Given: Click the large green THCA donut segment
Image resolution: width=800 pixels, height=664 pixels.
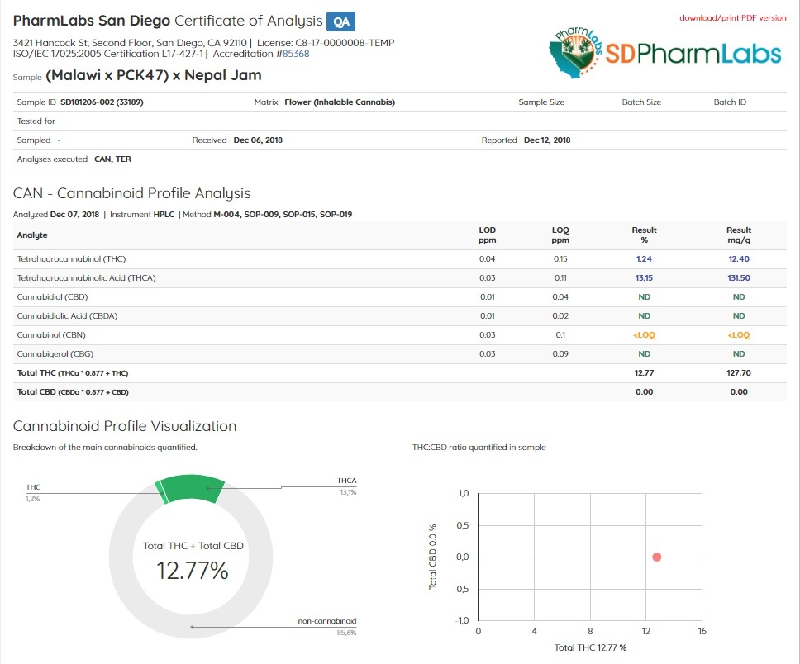Looking at the screenshot, I should tap(193, 487).
